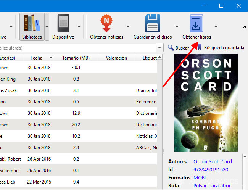Click the Obtener noticias icon
This screenshot has height=190, width=248.
(106, 23)
